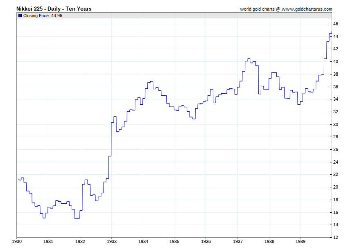This screenshot has height=252, width=348.
Task: Click the y-axis value 44
Action: pos(336,36)
